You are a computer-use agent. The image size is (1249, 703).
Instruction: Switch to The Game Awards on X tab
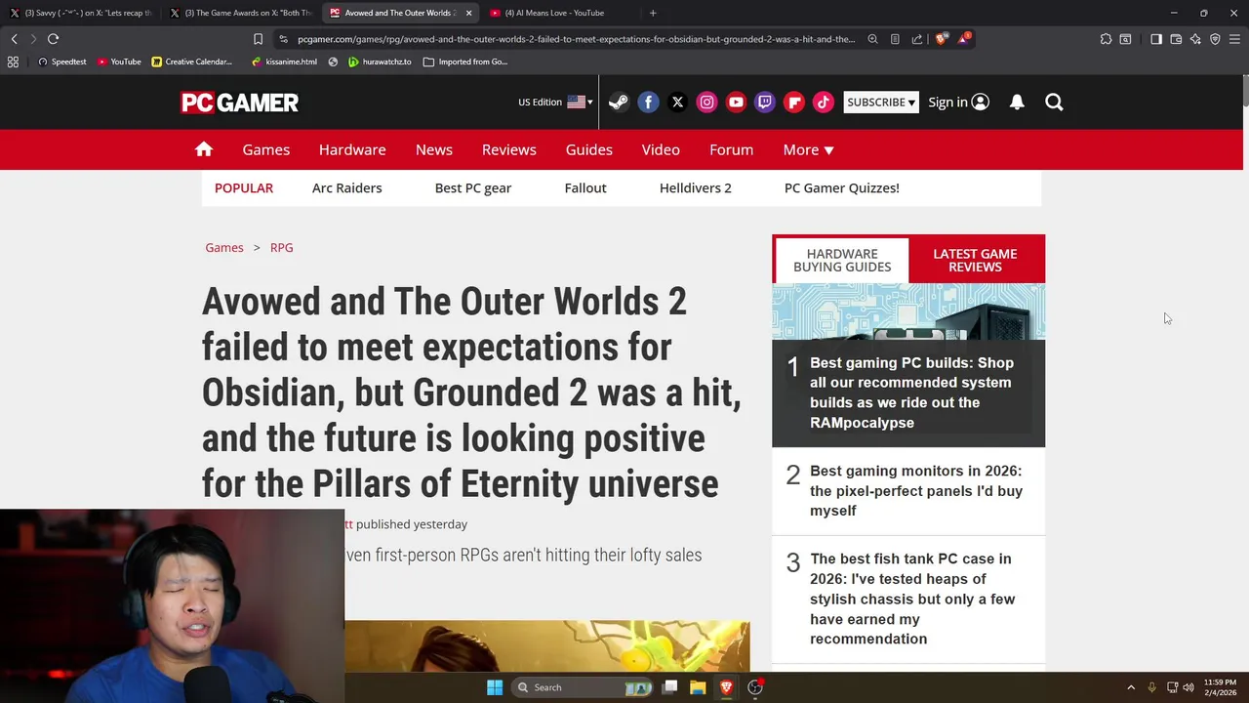tap(242, 13)
